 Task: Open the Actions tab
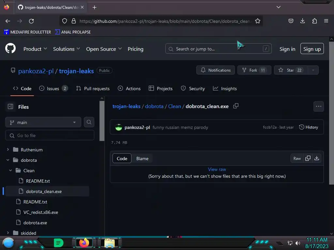point(129,89)
